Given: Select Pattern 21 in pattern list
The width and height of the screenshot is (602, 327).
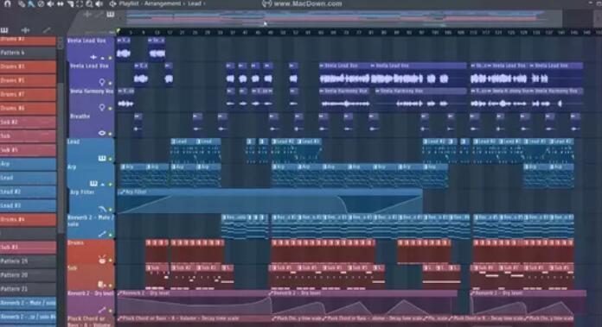Looking at the screenshot, I should coord(28,289).
